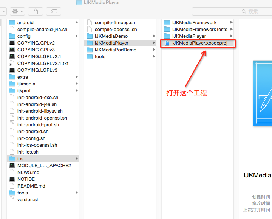Open the gear action menu in toolbar
272x219 pixels.
pyautogui.click(x=17, y=11)
